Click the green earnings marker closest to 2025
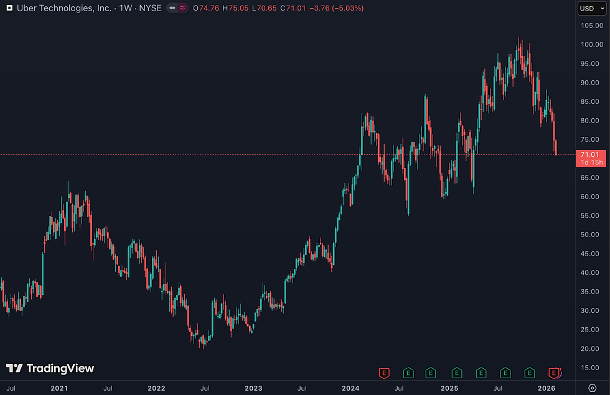Viewport: 610px width, 395px height. (457, 373)
